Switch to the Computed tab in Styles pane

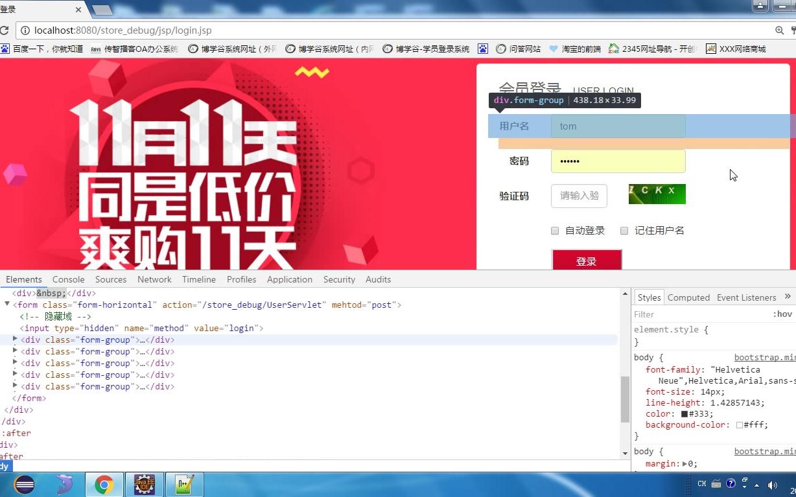click(688, 297)
